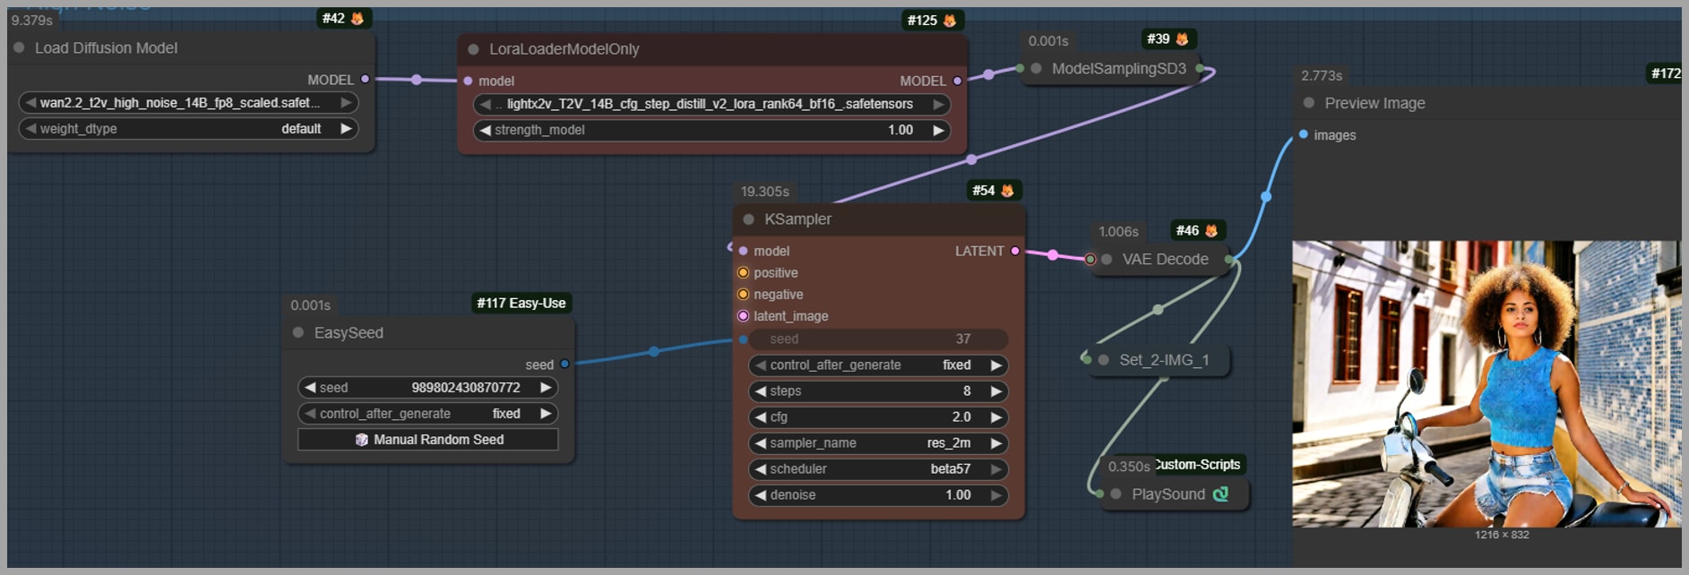Viewport: 1689px width, 575px height.
Task: Toggle collapse on the EasySeed node
Action: 298,333
